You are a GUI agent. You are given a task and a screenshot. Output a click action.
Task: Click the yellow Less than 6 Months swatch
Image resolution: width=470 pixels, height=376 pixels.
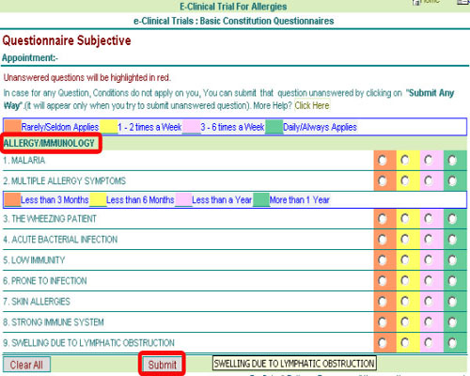(98, 199)
